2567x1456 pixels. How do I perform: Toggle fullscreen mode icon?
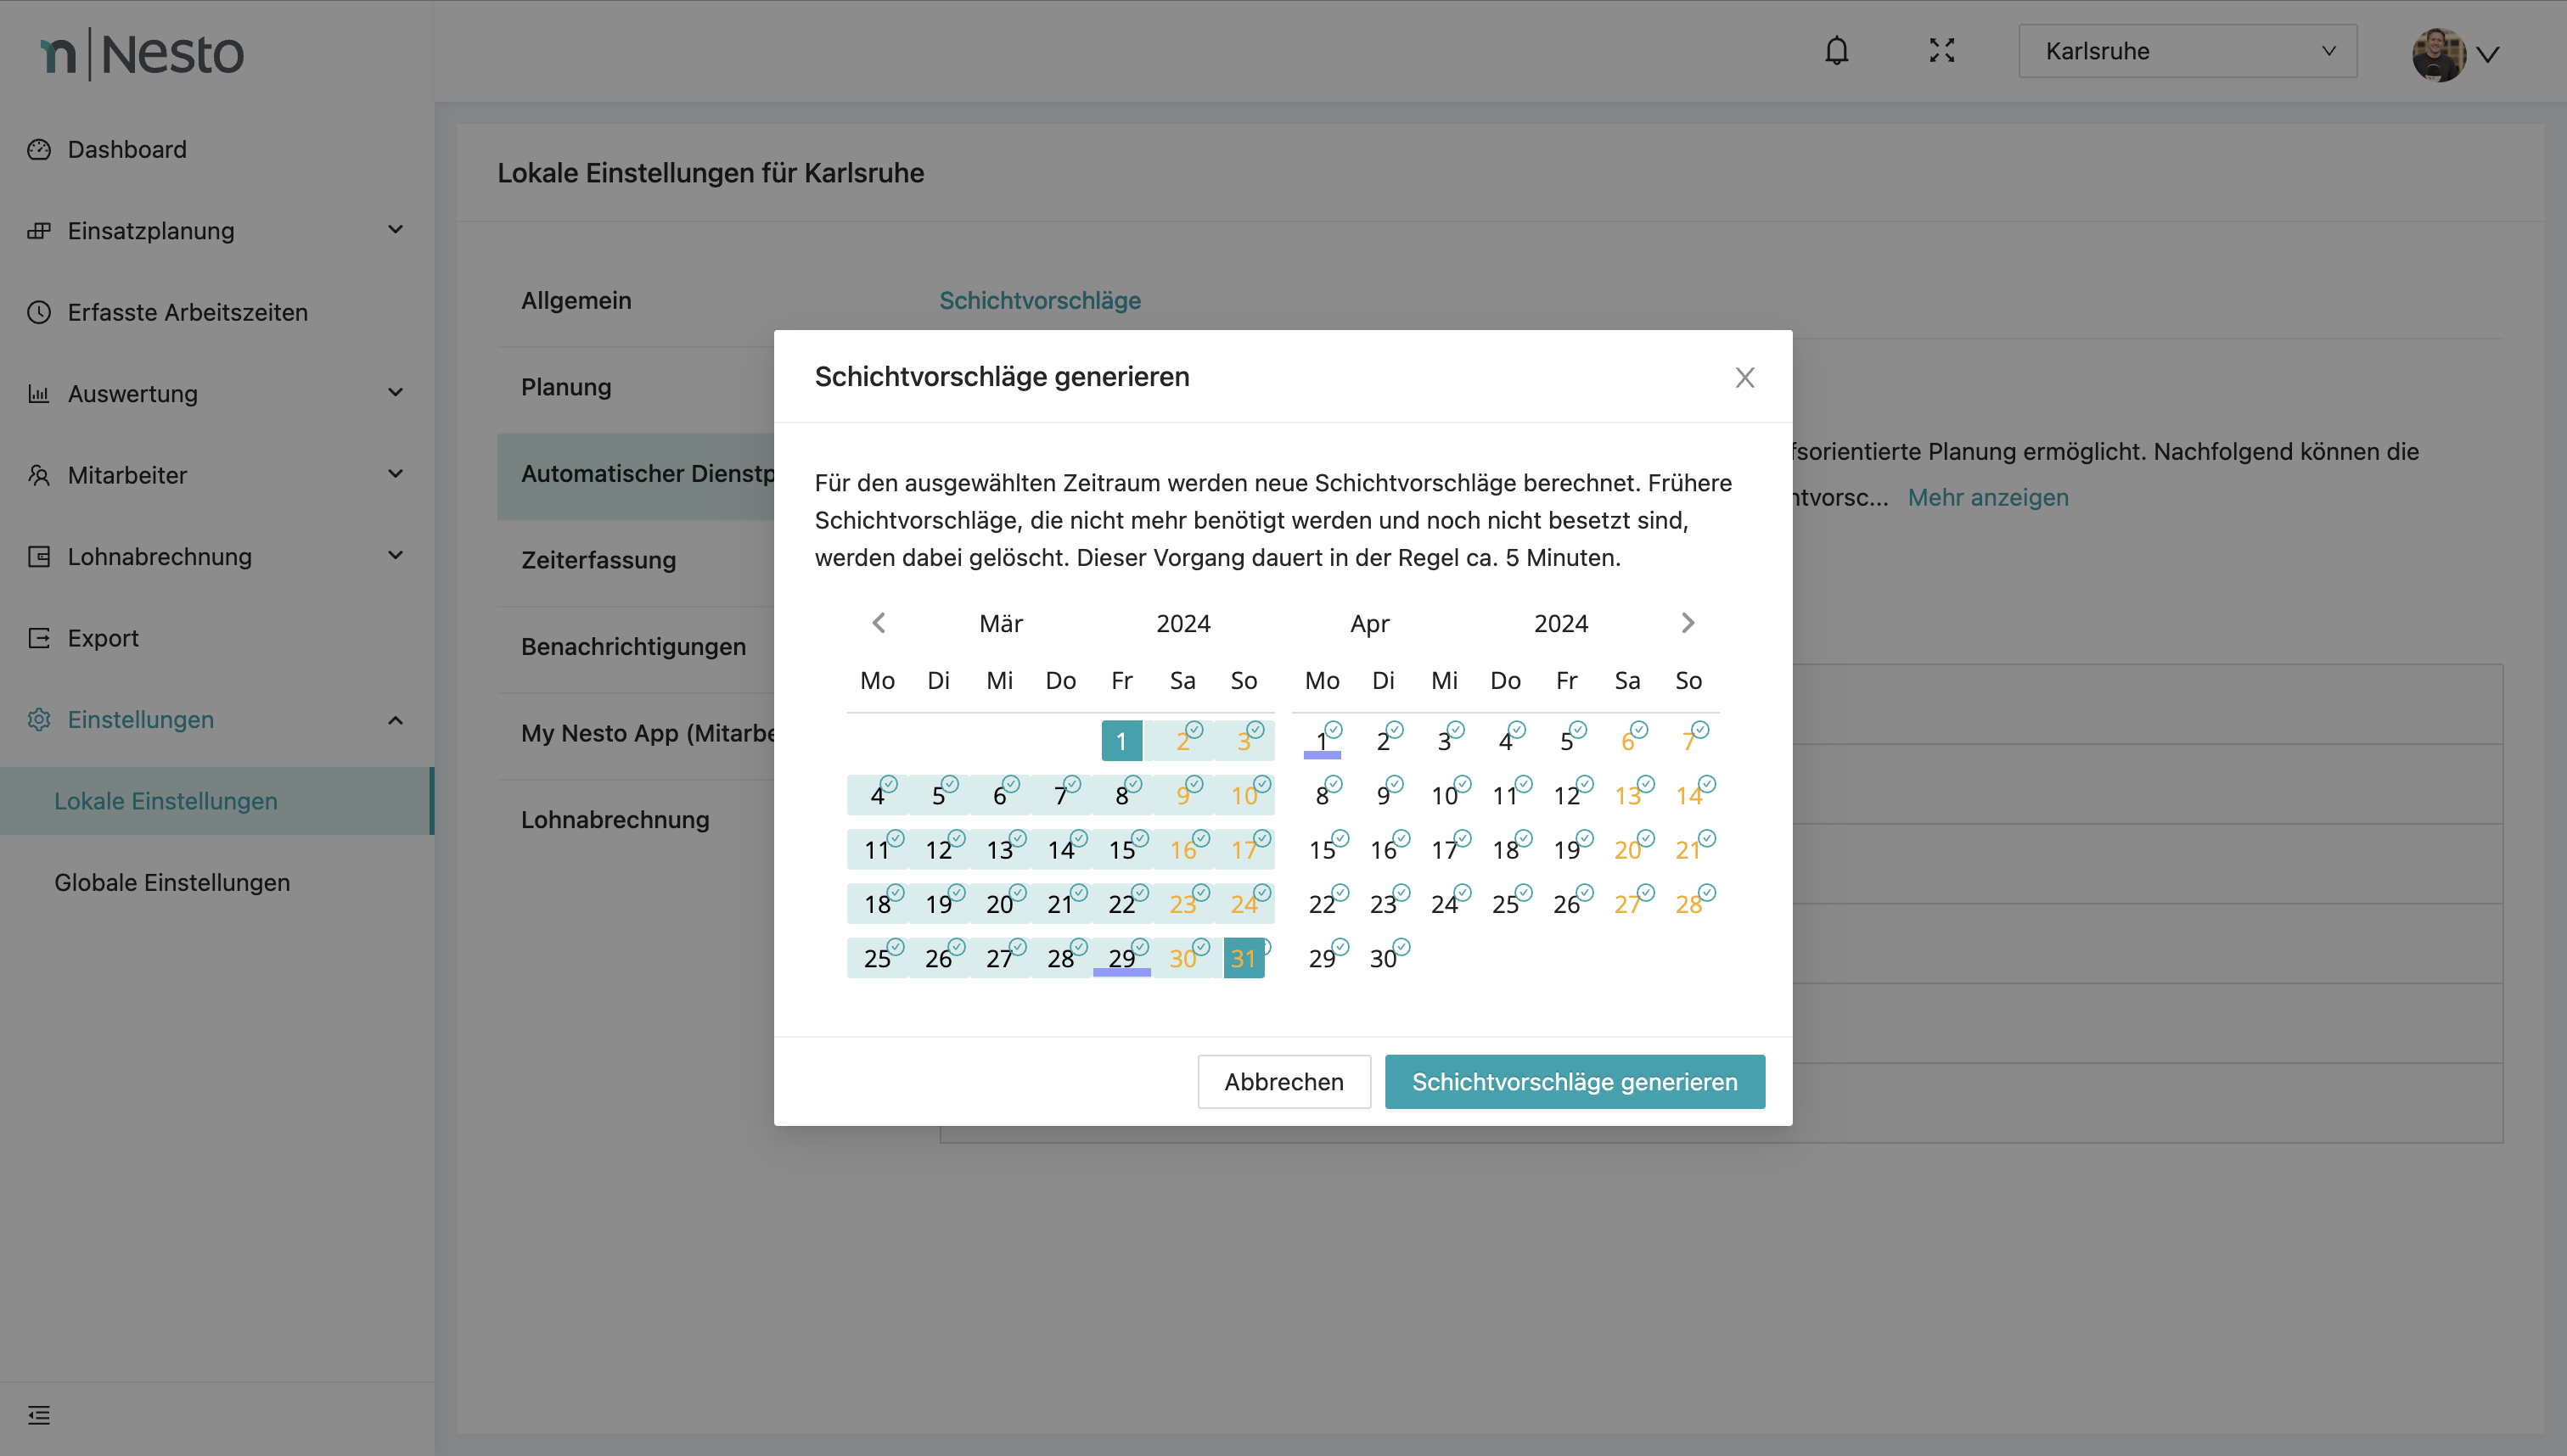click(x=1941, y=51)
